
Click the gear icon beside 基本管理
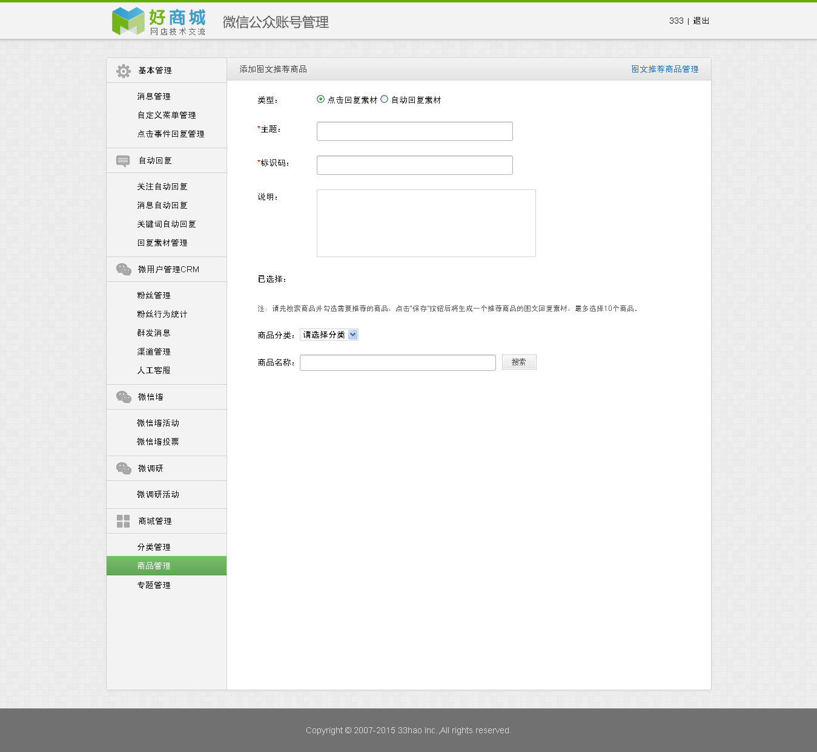click(124, 71)
